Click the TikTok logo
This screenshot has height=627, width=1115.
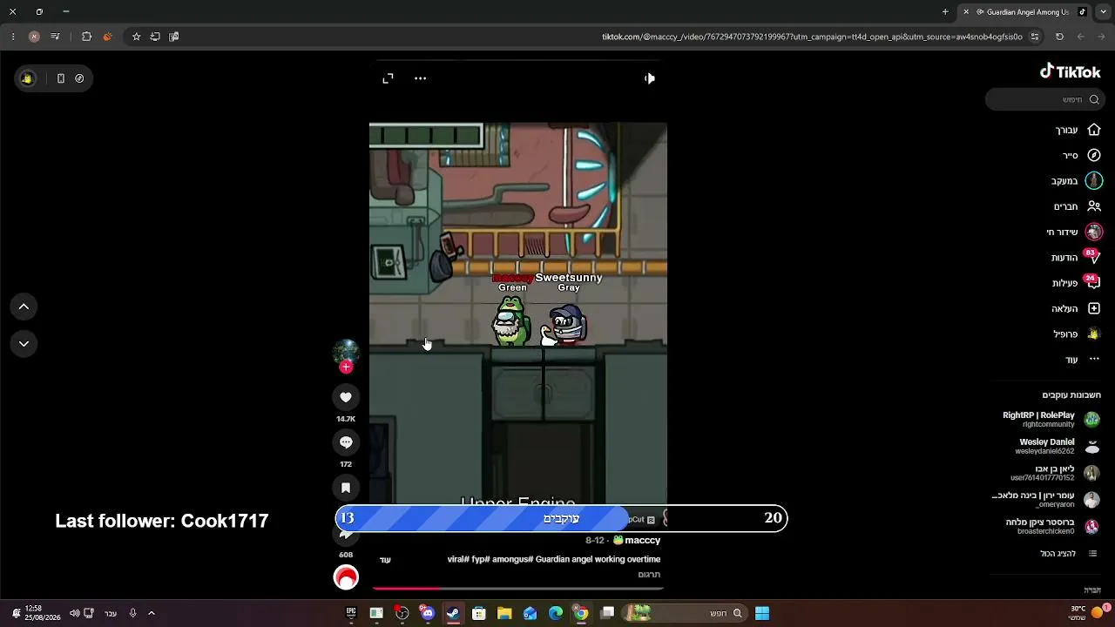[x=1071, y=72]
